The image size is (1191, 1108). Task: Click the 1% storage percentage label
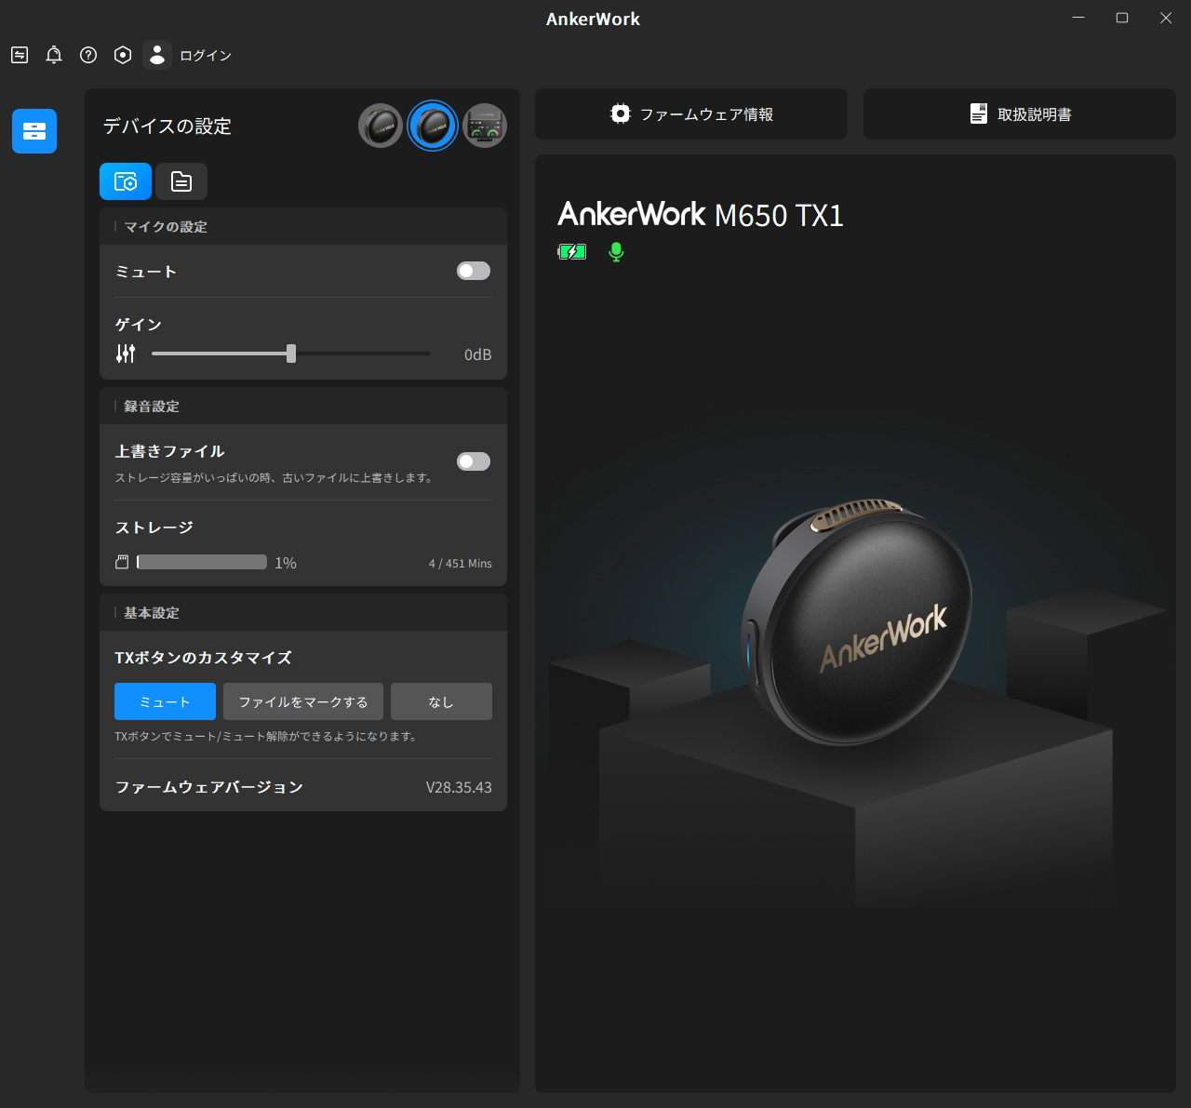click(286, 563)
